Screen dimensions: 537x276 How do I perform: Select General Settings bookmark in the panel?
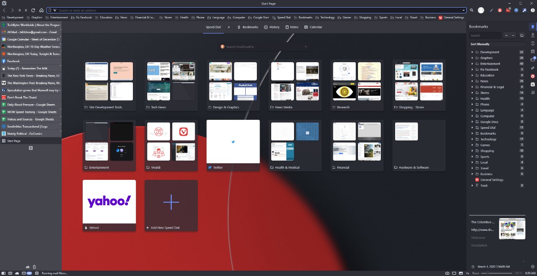492,180
